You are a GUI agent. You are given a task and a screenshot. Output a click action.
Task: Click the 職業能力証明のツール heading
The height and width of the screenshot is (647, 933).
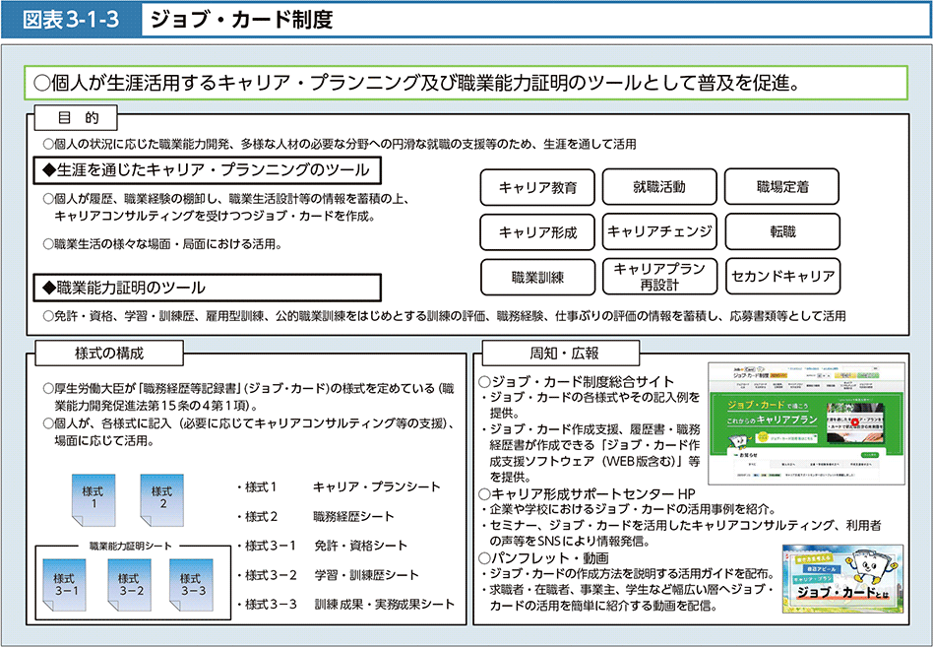pos(207,288)
